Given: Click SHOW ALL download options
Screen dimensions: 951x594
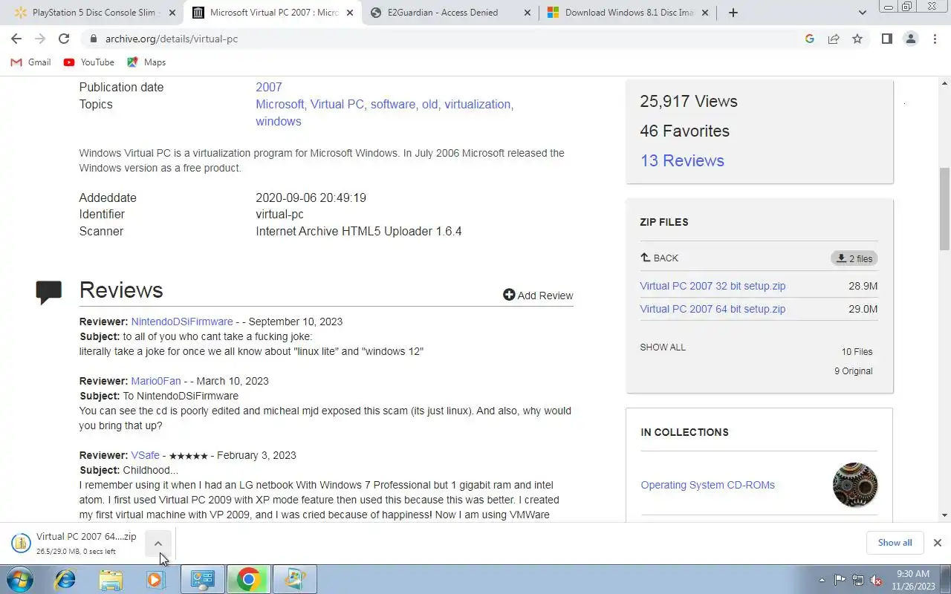Looking at the screenshot, I should point(663,347).
